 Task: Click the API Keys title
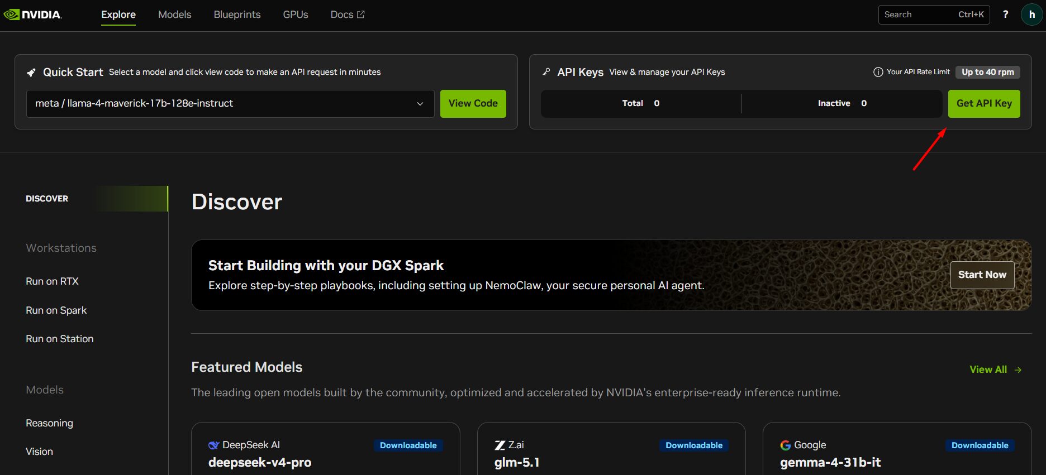(580, 72)
